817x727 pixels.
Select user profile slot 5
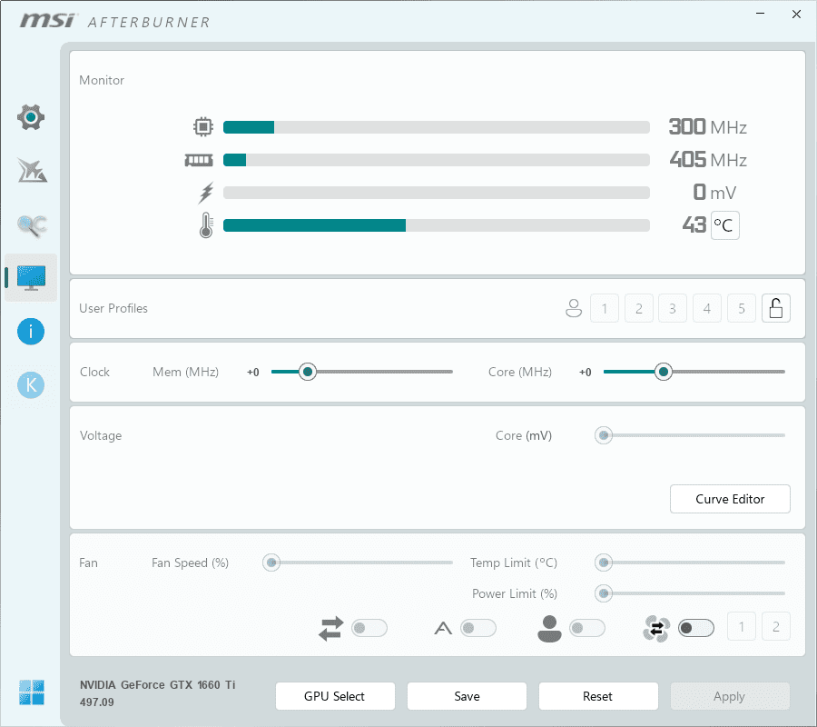[x=741, y=309]
